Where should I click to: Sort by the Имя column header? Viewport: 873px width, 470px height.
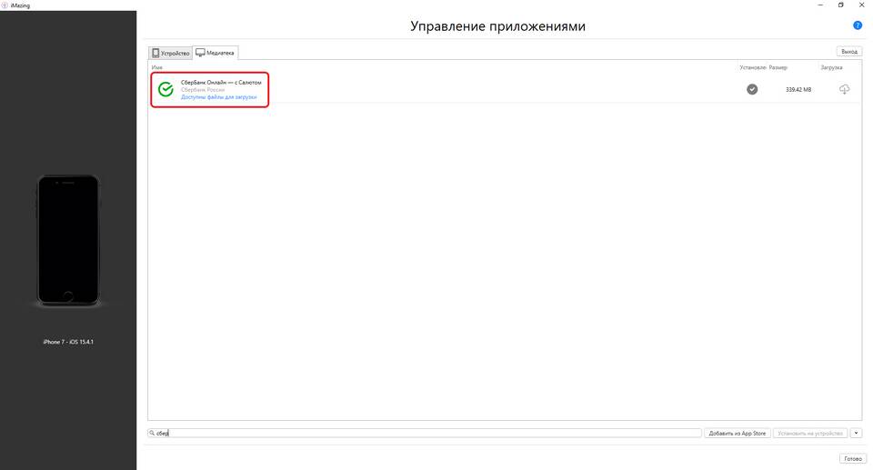tap(157, 67)
